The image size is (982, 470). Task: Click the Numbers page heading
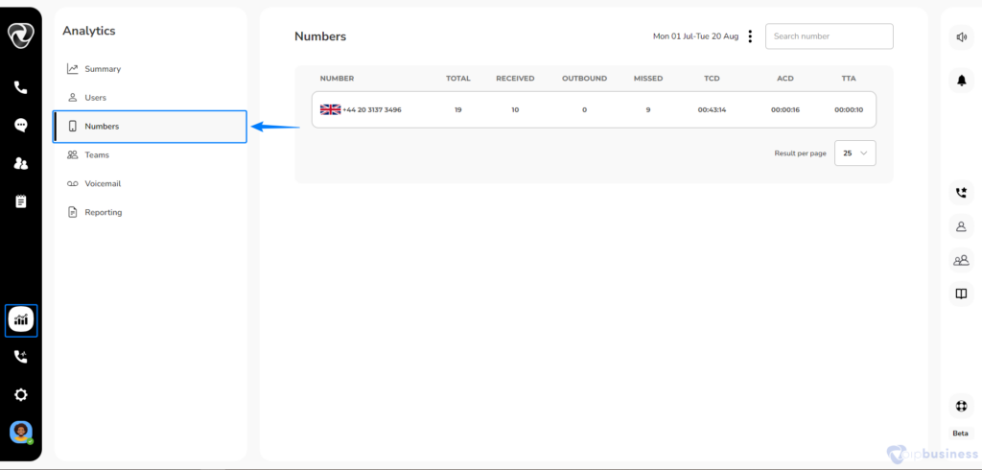pos(320,36)
